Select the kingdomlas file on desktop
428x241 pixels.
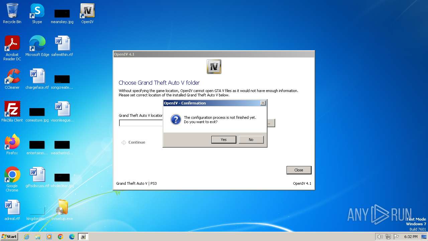tap(37, 213)
